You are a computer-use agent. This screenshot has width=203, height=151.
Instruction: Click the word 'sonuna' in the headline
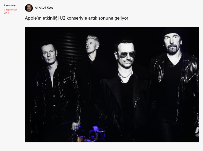tap(106, 18)
